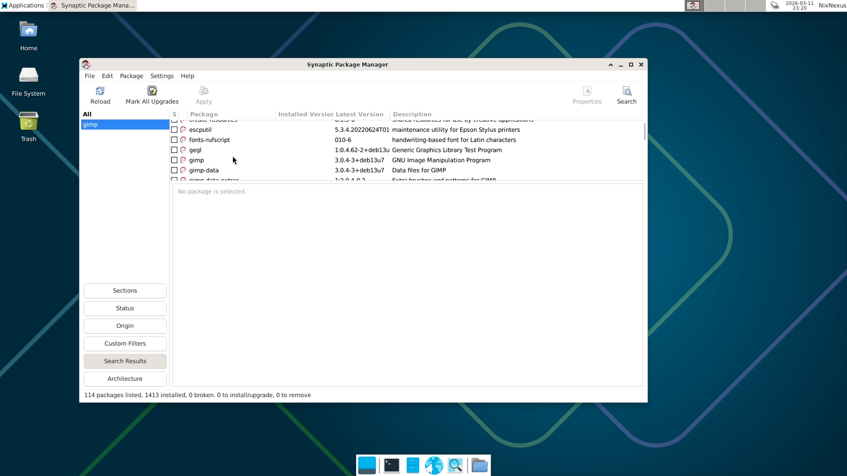Launch the web browser from the dock
Image resolution: width=847 pixels, height=476 pixels.
pos(434,465)
